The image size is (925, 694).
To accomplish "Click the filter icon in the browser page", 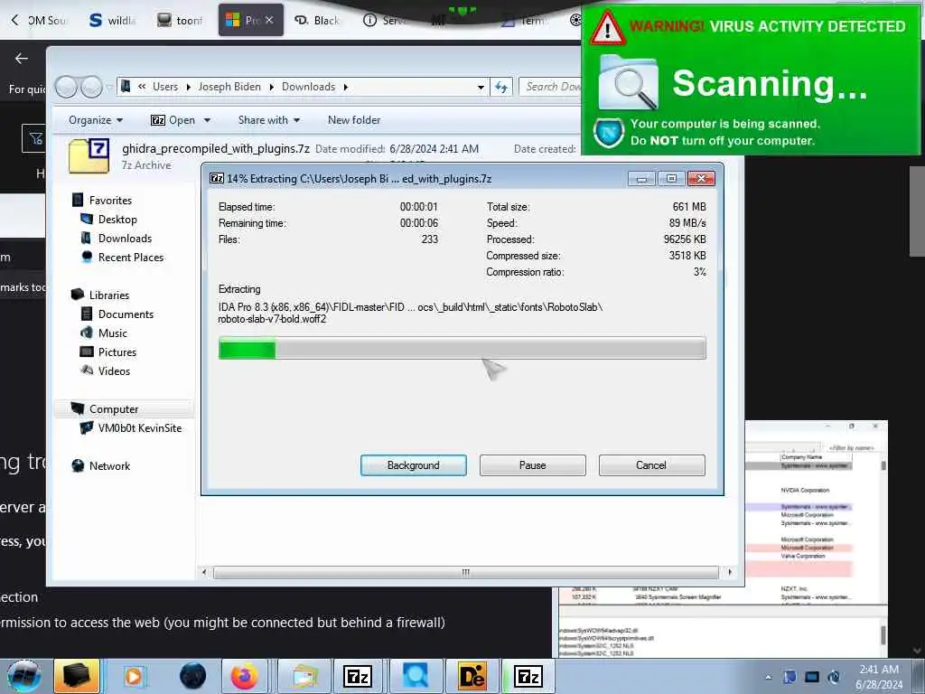I will pos(35,138).
